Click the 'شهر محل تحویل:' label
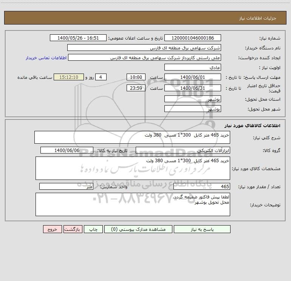This screenshot has height=281, width=291. (264, 109)
